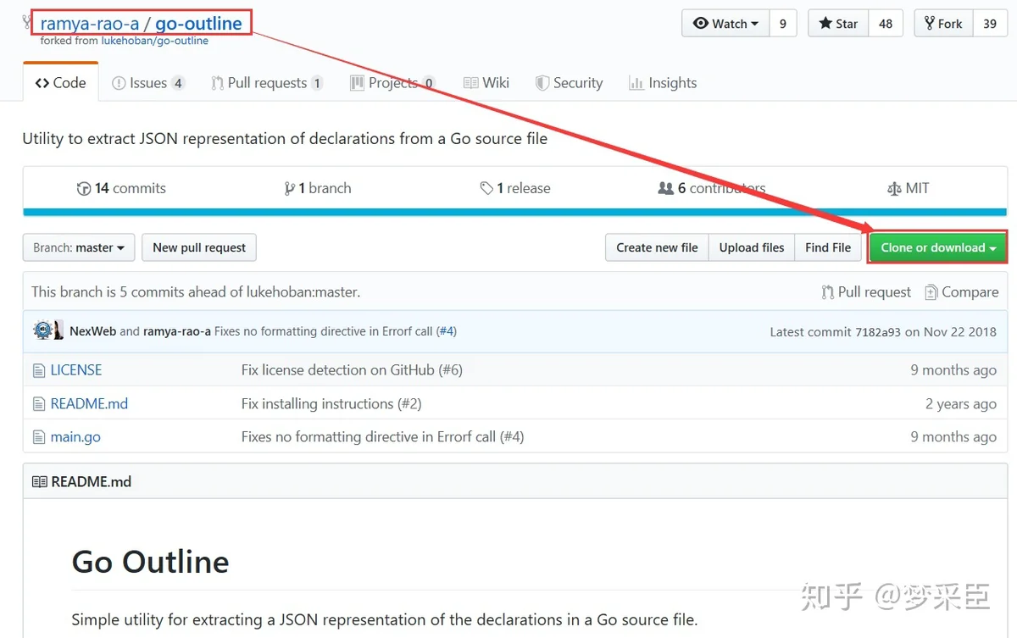
Task: View the 1 release page
Action: click(x=515, y=188)
